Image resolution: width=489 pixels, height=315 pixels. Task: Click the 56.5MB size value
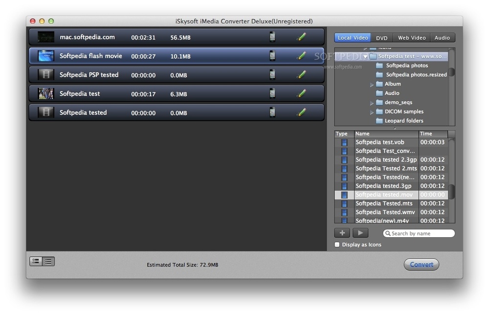[180, 38]
